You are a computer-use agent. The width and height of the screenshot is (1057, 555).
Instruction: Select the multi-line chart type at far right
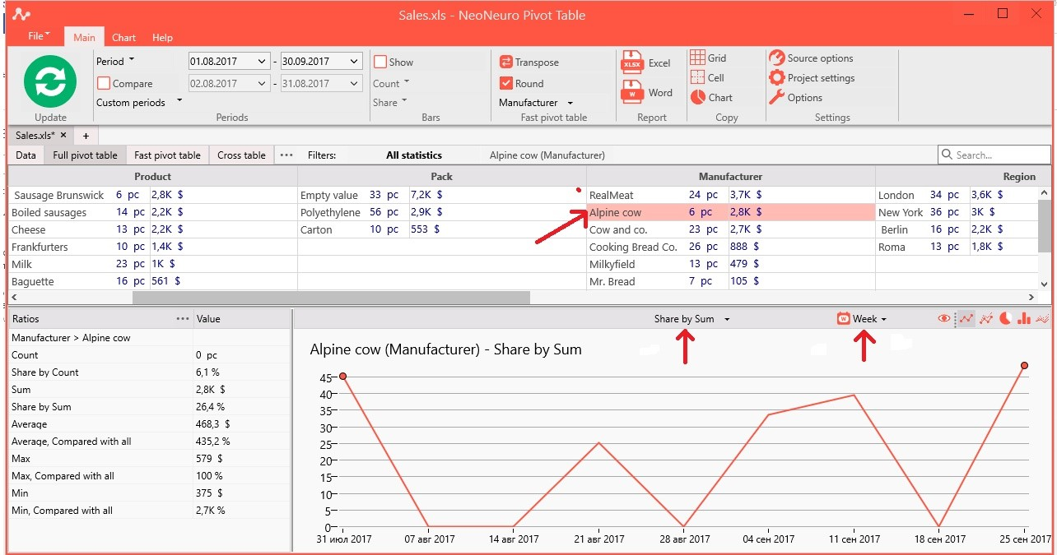pos(1043,319)
